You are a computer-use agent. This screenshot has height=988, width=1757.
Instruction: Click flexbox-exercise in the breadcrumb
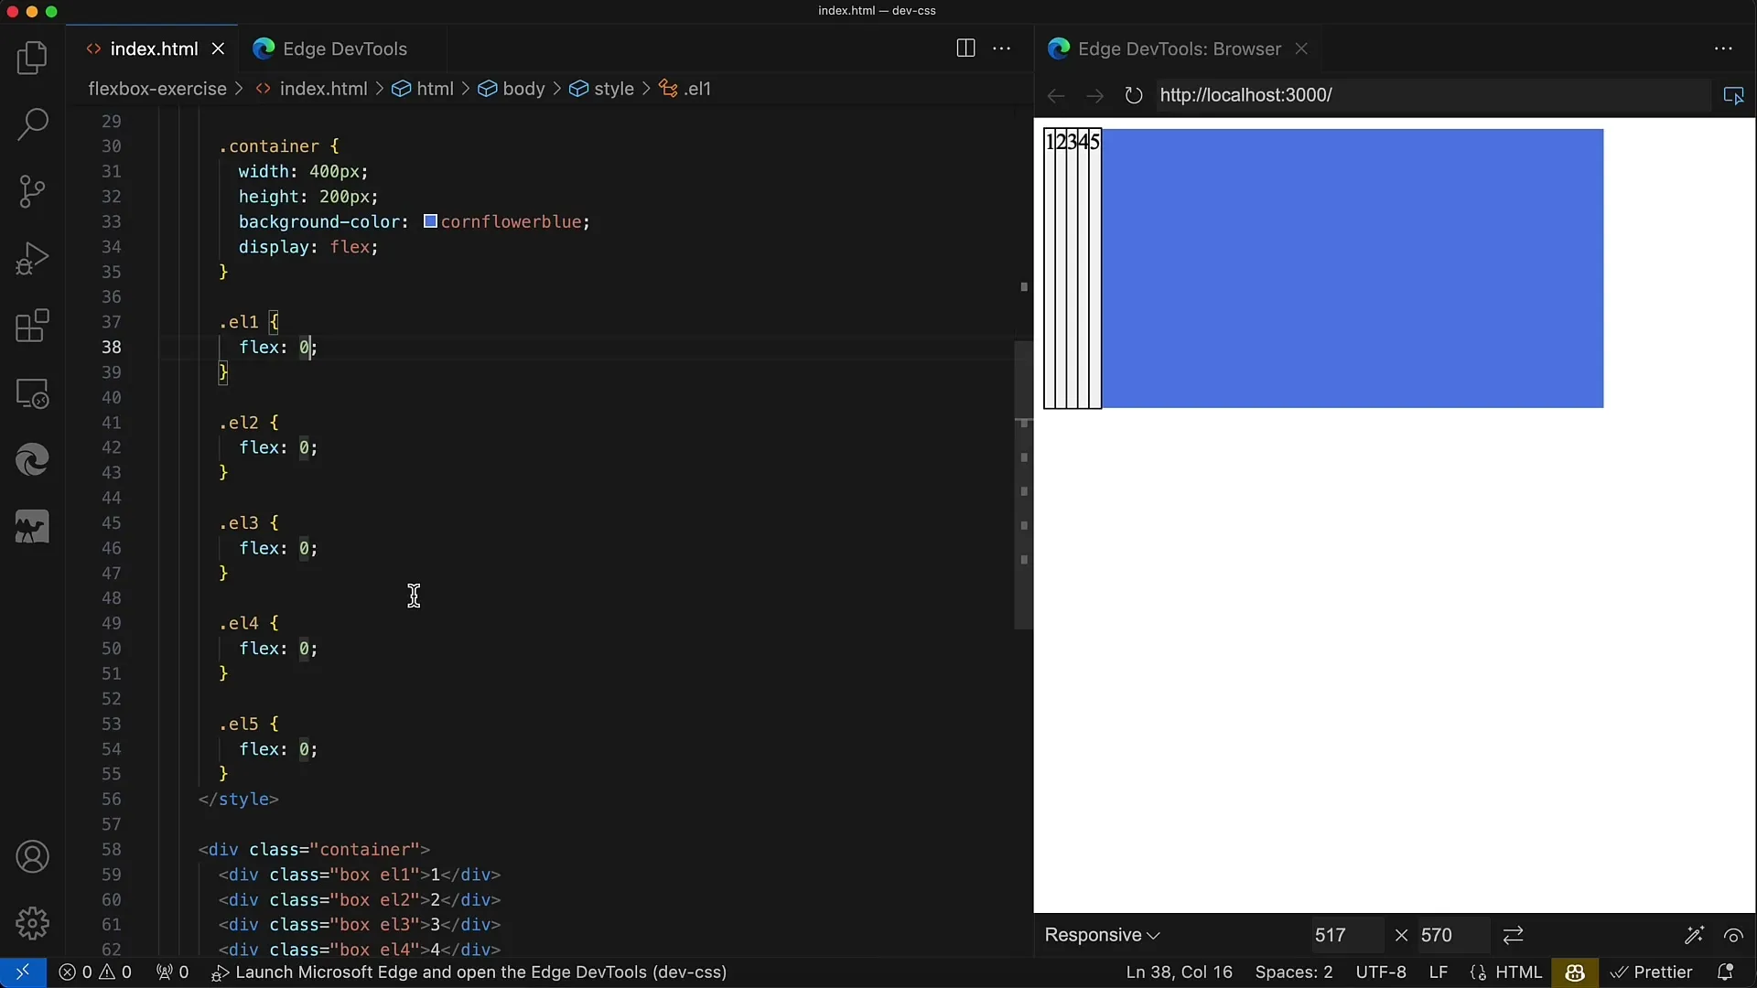point(156,89)
